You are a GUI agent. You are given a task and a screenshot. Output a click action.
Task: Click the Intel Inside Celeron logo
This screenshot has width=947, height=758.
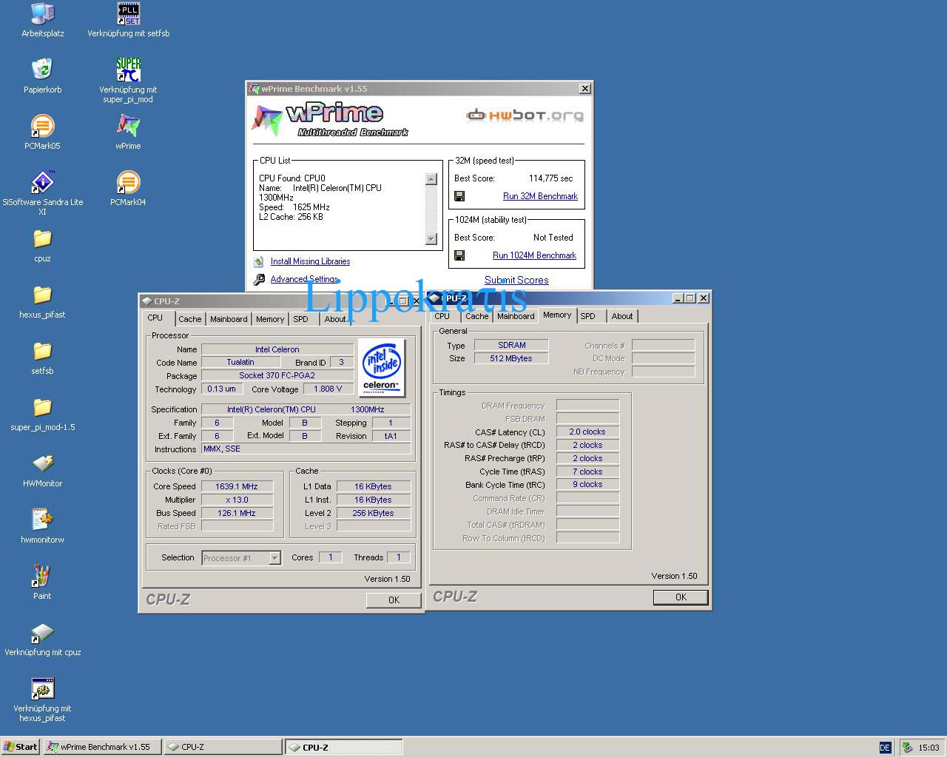(x=382, y=367)
